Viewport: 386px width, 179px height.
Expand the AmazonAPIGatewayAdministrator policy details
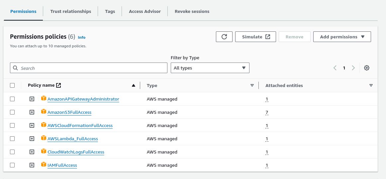pos(32,99)
